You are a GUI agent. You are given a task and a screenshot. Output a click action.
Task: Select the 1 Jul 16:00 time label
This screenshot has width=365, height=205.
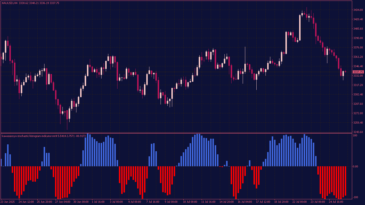[98, 202]
